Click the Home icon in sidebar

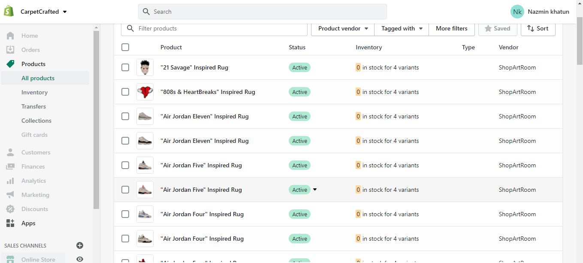point(10,36)
